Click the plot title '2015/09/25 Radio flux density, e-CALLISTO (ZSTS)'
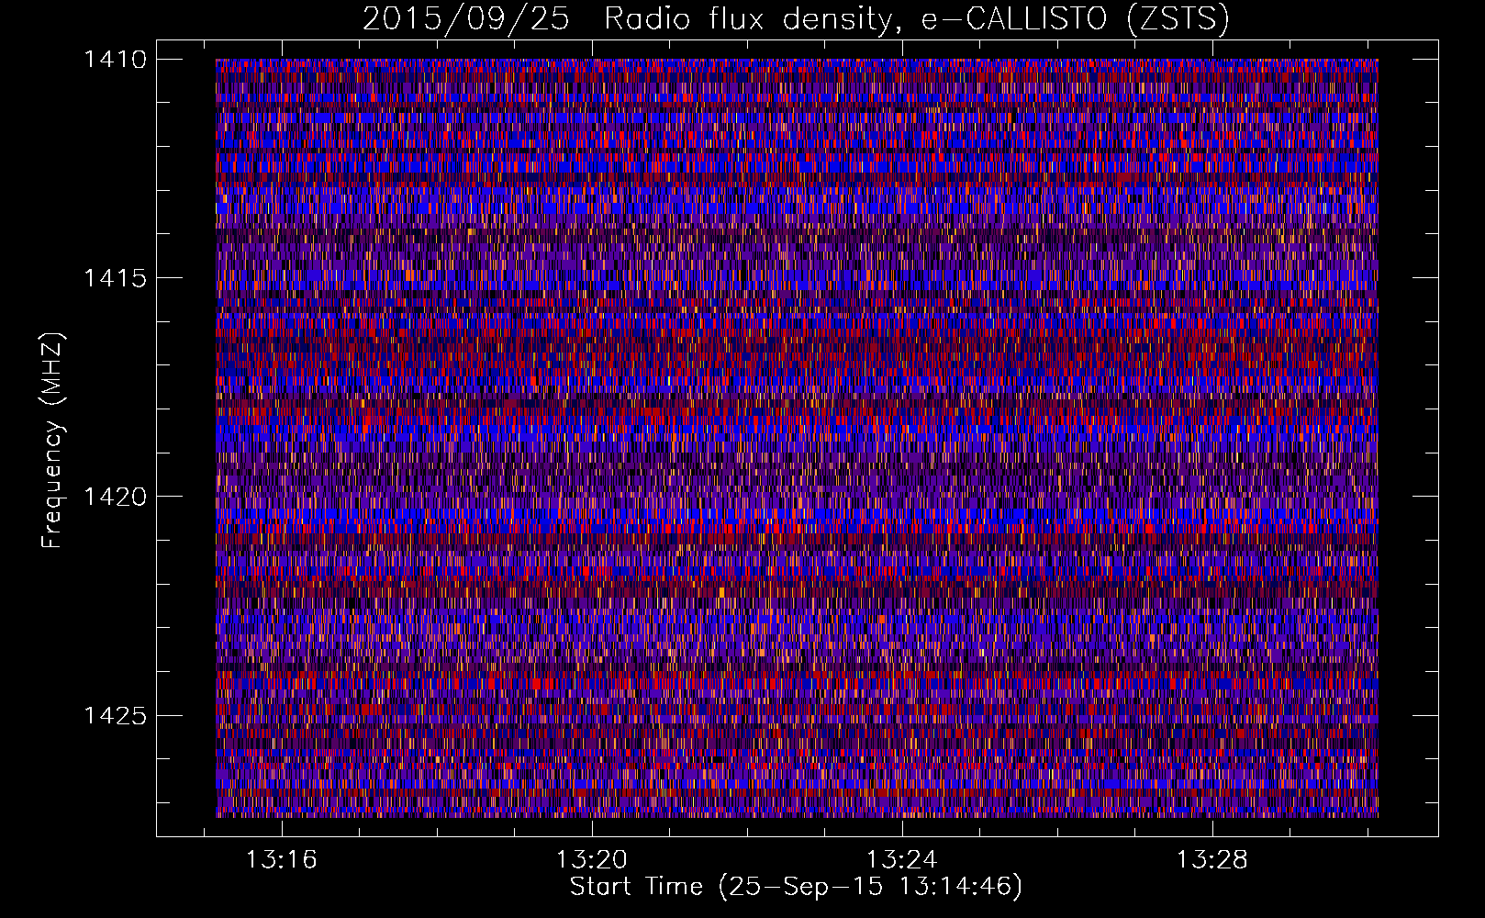1485x918 pixels. [796, 18]
